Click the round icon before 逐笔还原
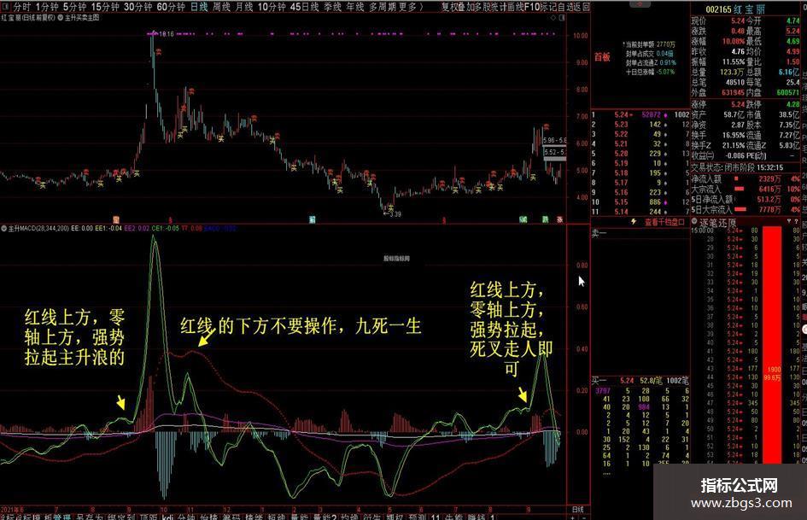This screenshot has width=807, height=520. [x=694, y=222]
